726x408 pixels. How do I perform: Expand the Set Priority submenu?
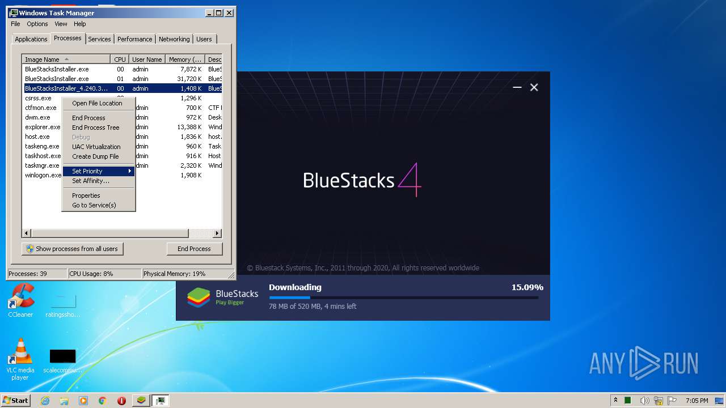[x=99, y=171]
